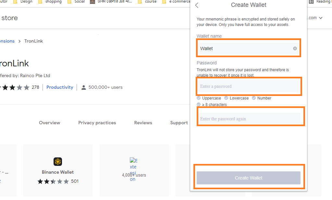Click the 8 characters requirement check
The image size is (332, 200).
pos(199,104)
